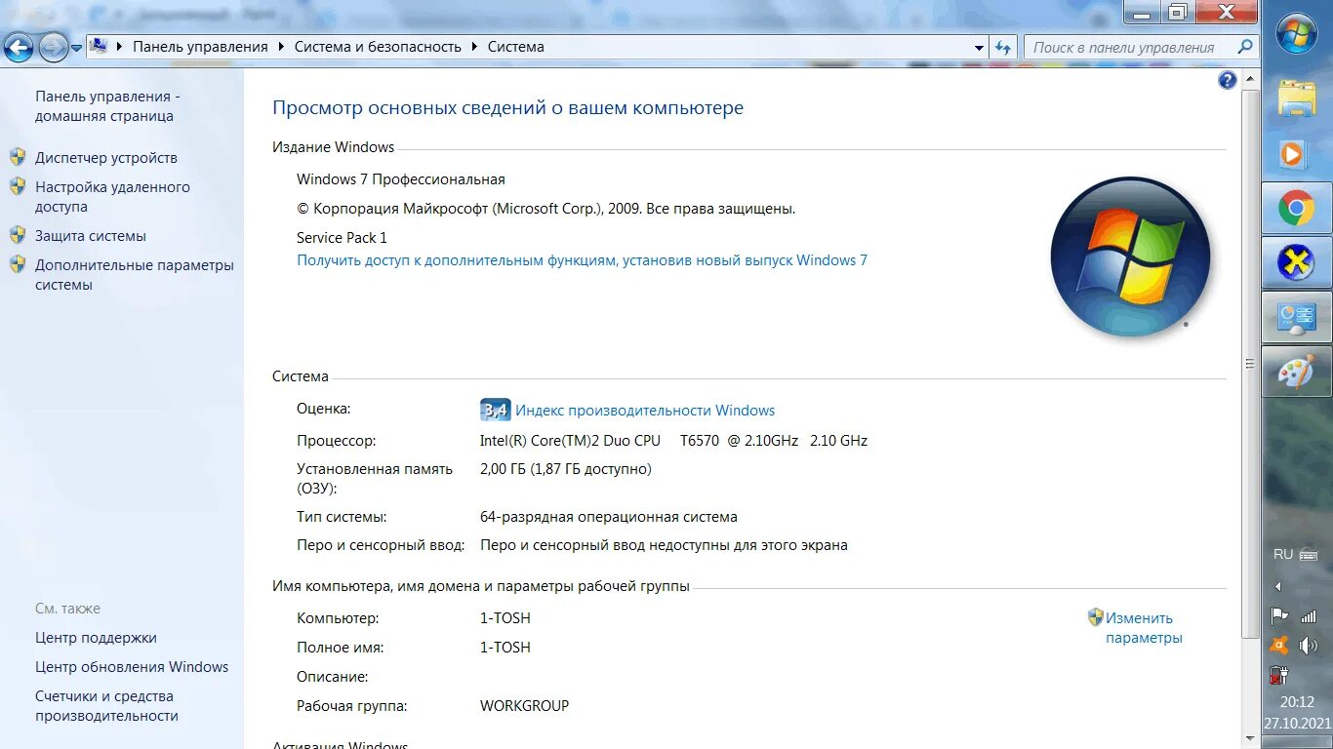Click the 3,4 performance rating badge

pyautogui.click(x=495, y=410)
